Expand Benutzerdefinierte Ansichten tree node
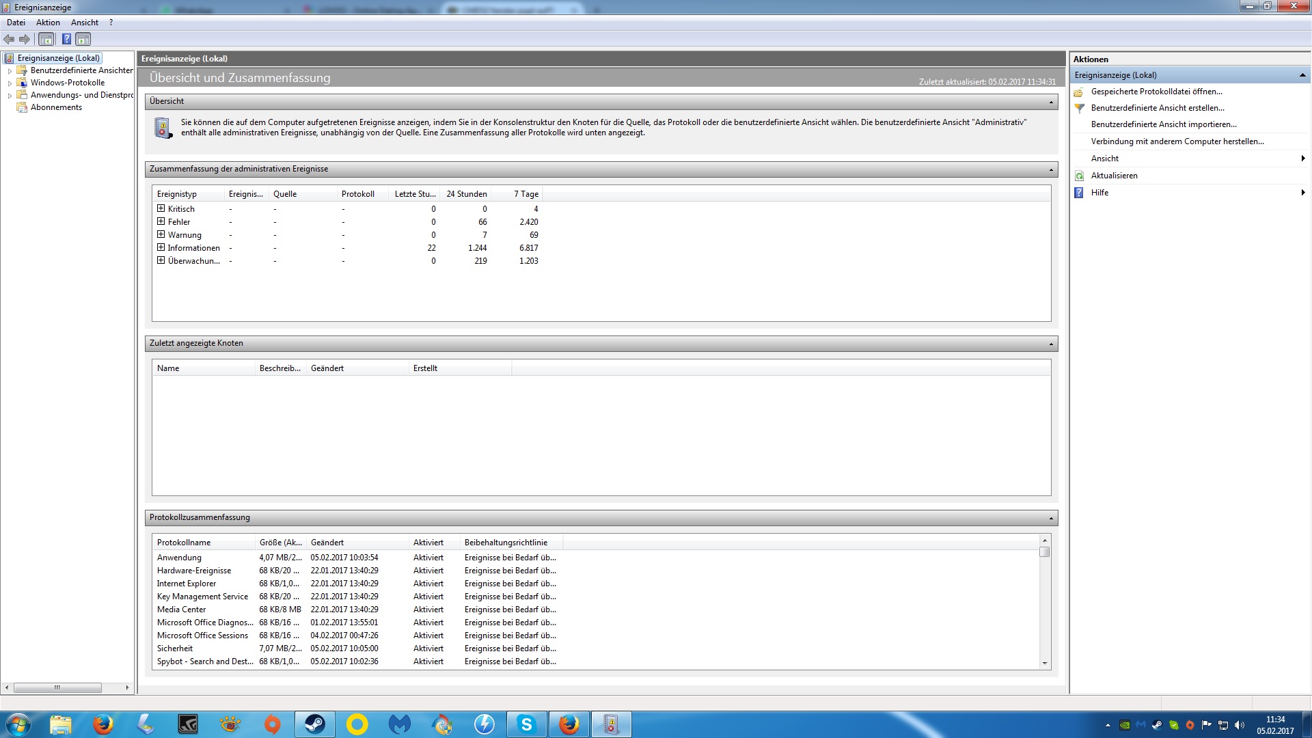 [x=10, y=71]
